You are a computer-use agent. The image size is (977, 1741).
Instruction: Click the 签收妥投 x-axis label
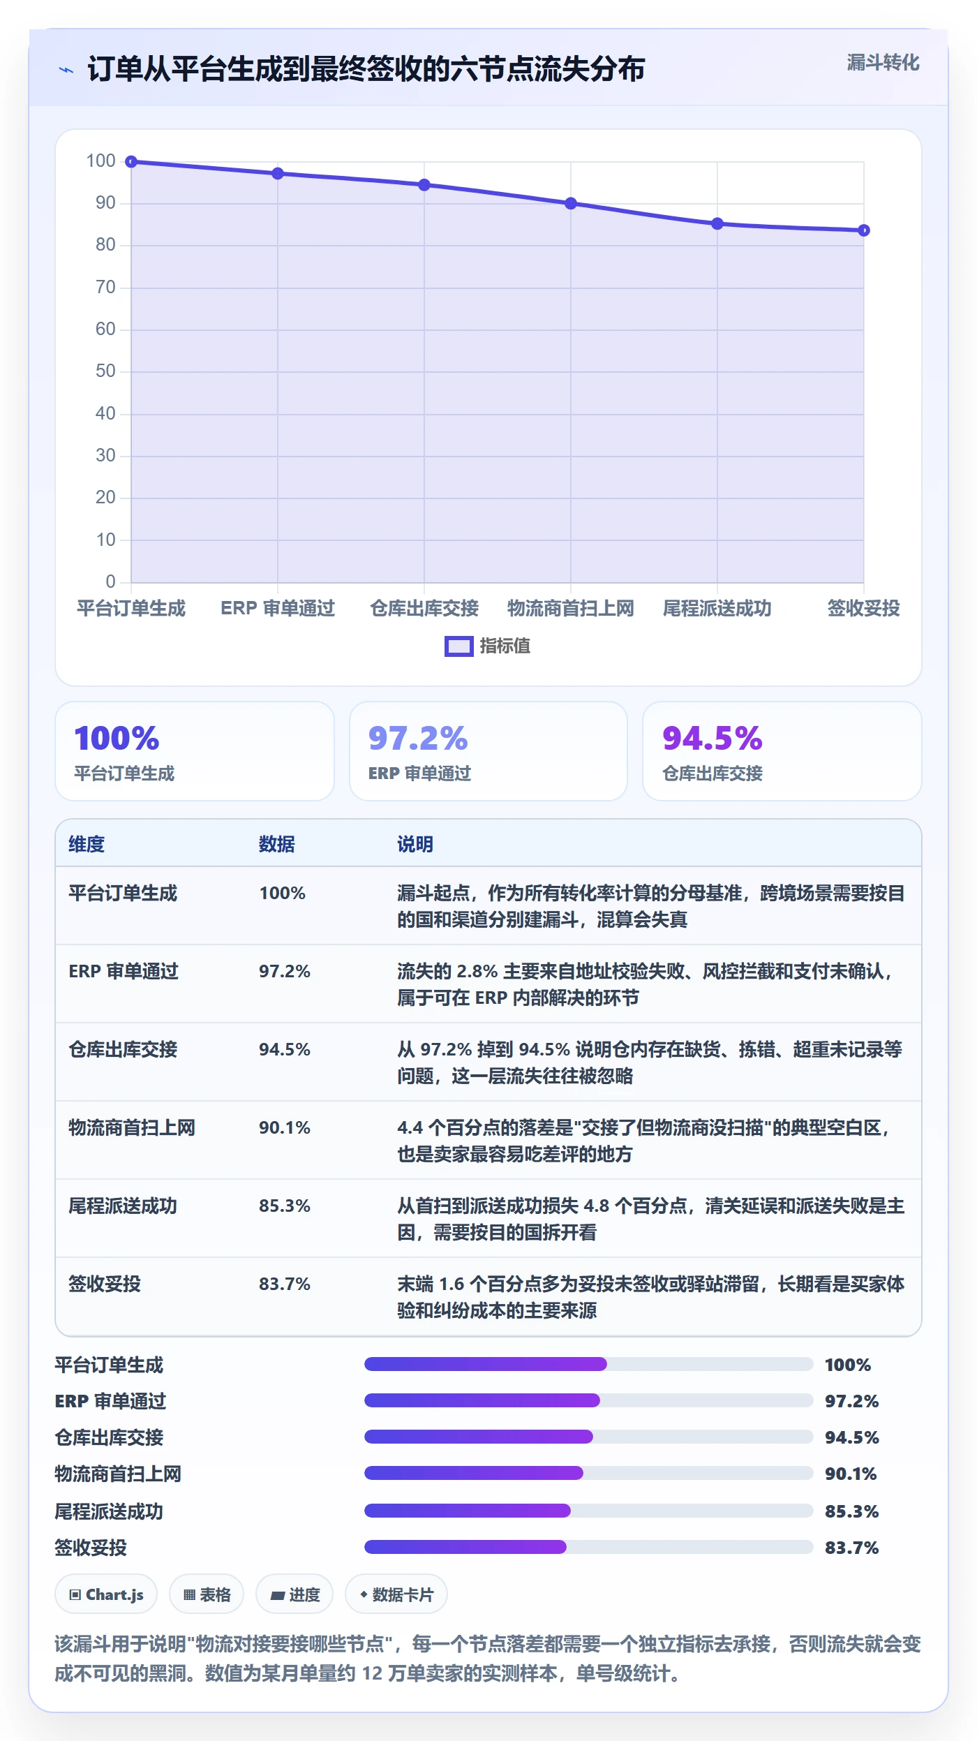863,608
